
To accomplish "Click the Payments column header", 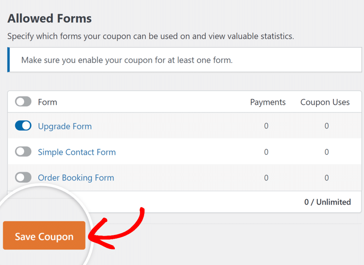I will click(268, 102).
